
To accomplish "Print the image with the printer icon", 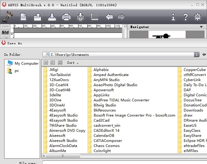I will click(66, 17).
